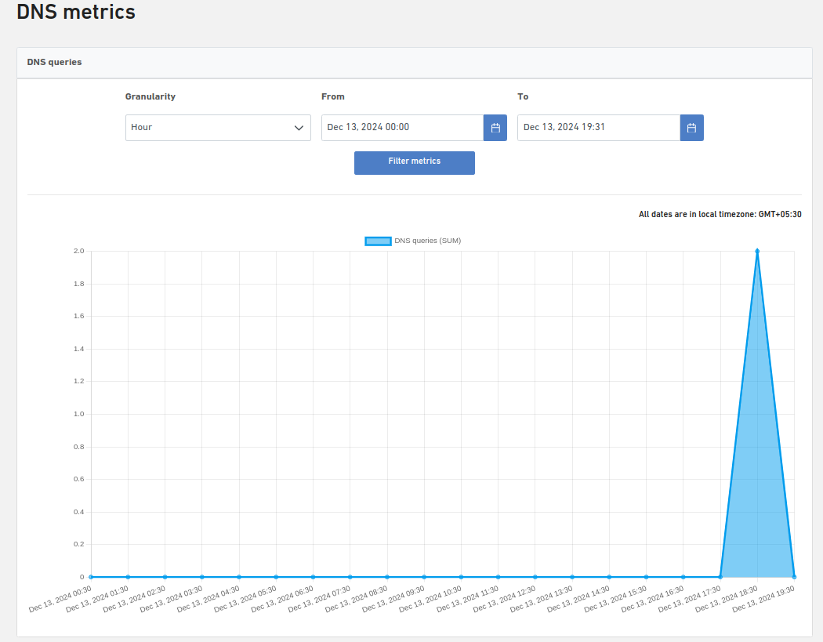Click the Filter metrics button

(414, 162)
